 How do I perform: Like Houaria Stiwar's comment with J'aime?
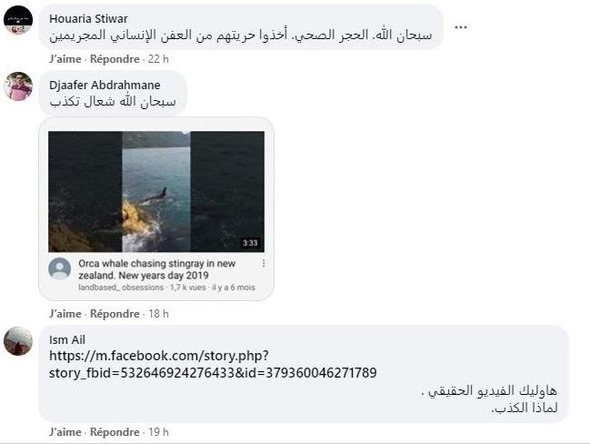pyautogui.click(x=65, y=59)
